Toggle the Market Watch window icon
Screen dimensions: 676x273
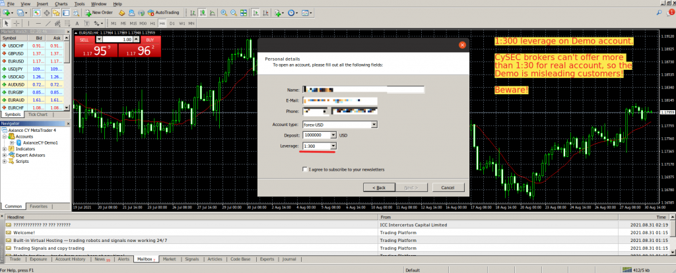click(x=37, y=13)
